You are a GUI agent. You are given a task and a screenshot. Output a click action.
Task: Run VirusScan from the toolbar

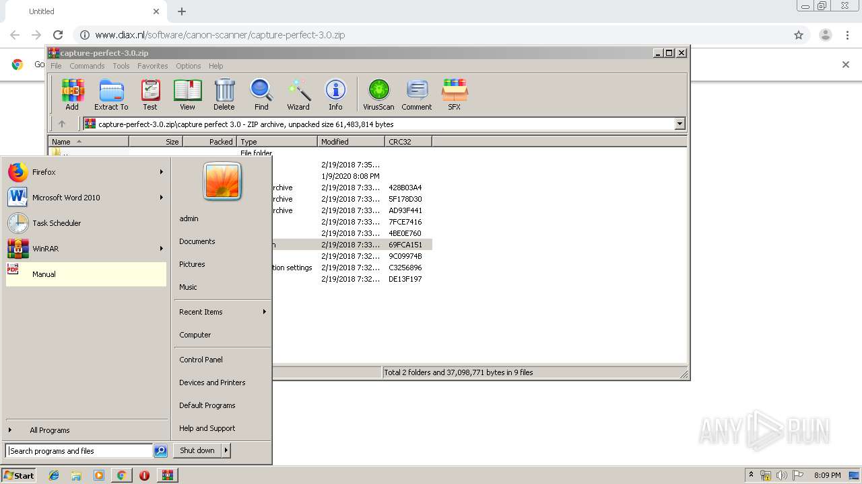coord(378,94)
